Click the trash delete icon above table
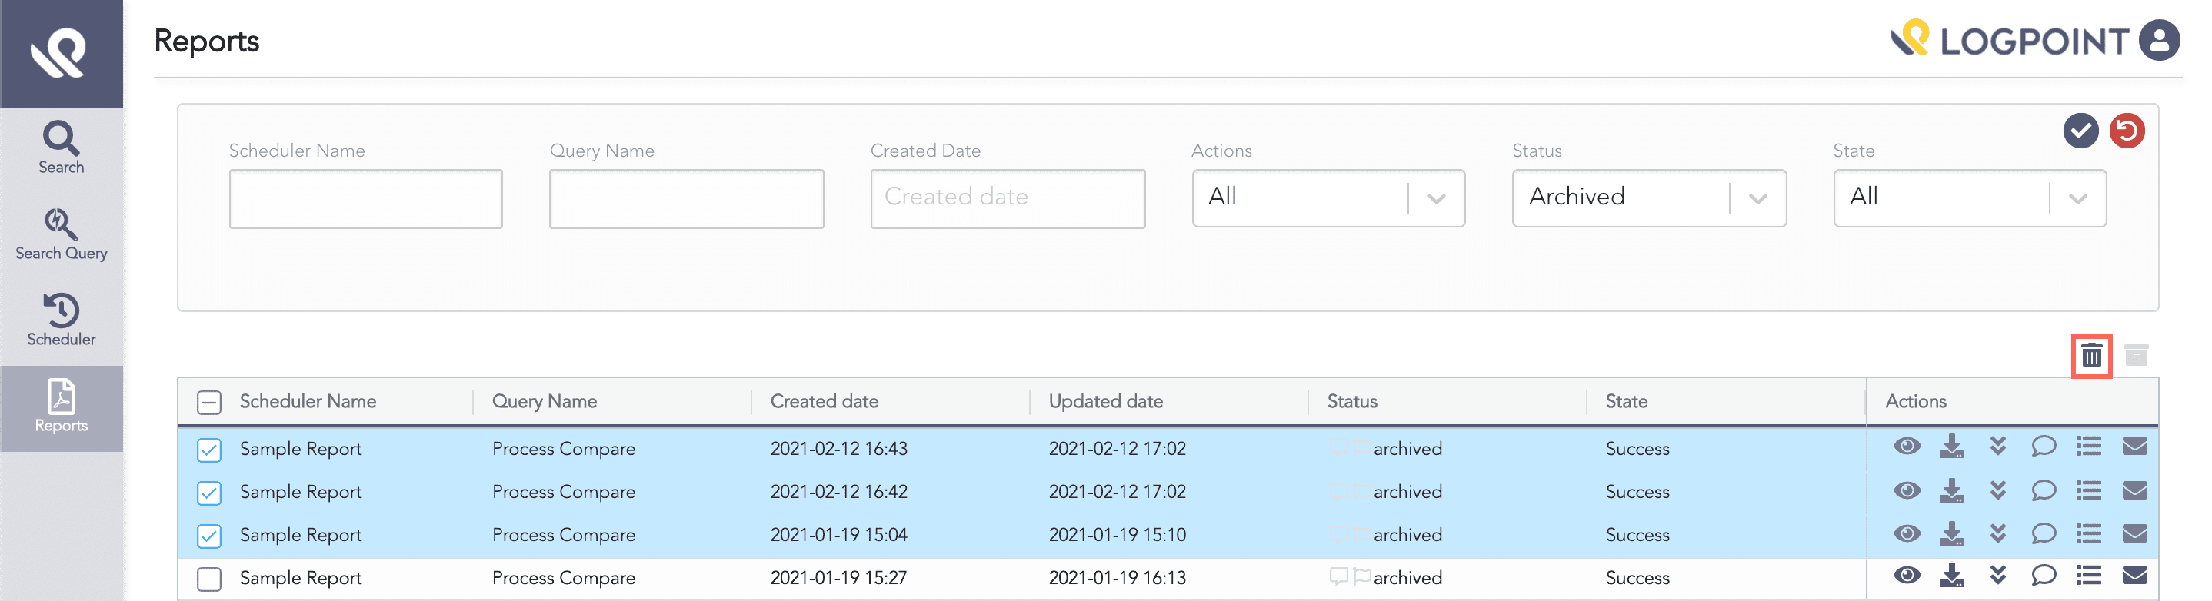This screenshot has width=2212, height=601. click(2091, 355)
